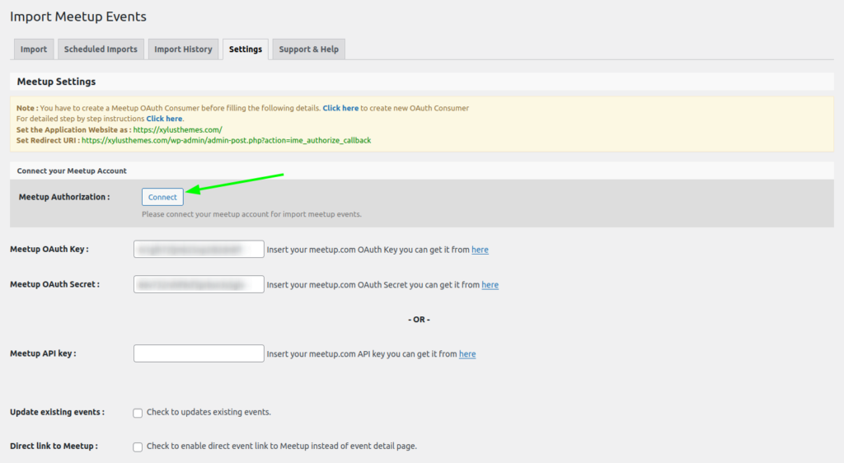Follow the 'here' link for OAuth Key
The image size is (844, 463).
pyautogui.click(x=480, y=250)
